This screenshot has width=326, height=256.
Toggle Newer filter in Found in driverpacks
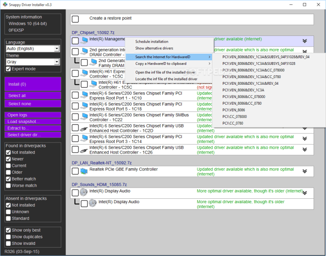(8, 159)
